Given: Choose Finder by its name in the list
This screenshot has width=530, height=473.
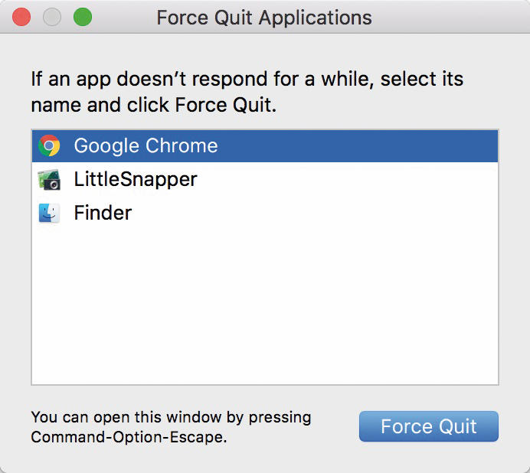Looking at the screenshot, I should [x=103, y=213].
